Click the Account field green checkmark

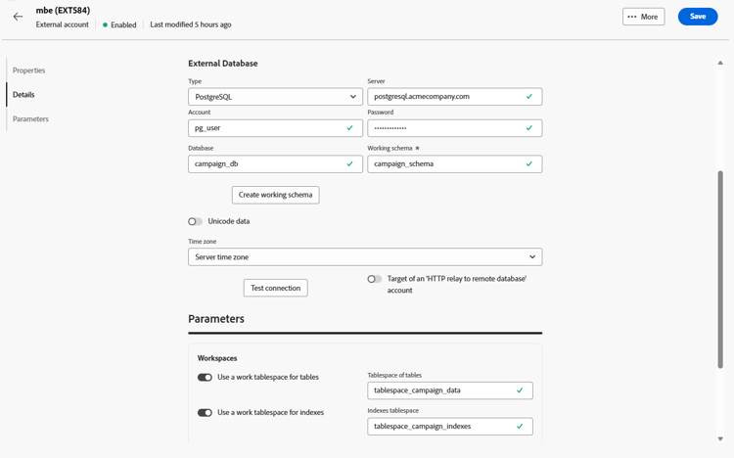pos(350,128)
